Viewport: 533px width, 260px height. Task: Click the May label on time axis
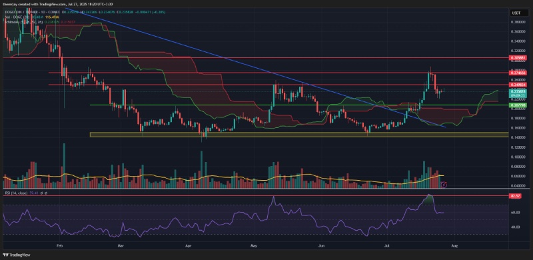[254, 245]
